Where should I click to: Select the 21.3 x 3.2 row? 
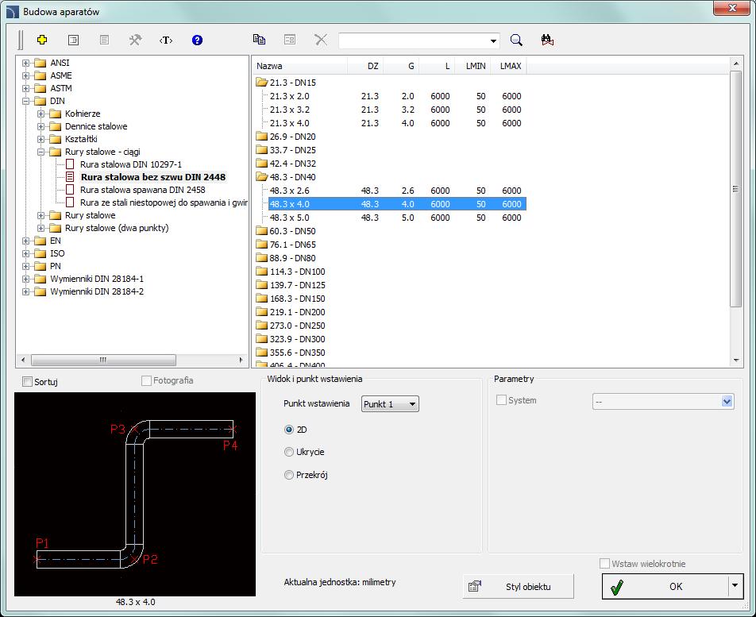tap(397, 110)
